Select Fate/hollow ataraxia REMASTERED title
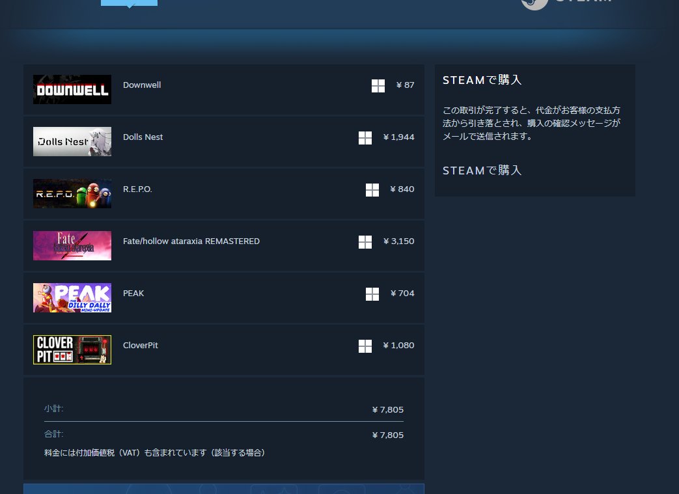Image resolution: width=679 pixels, height=494 pixels. 191,241
